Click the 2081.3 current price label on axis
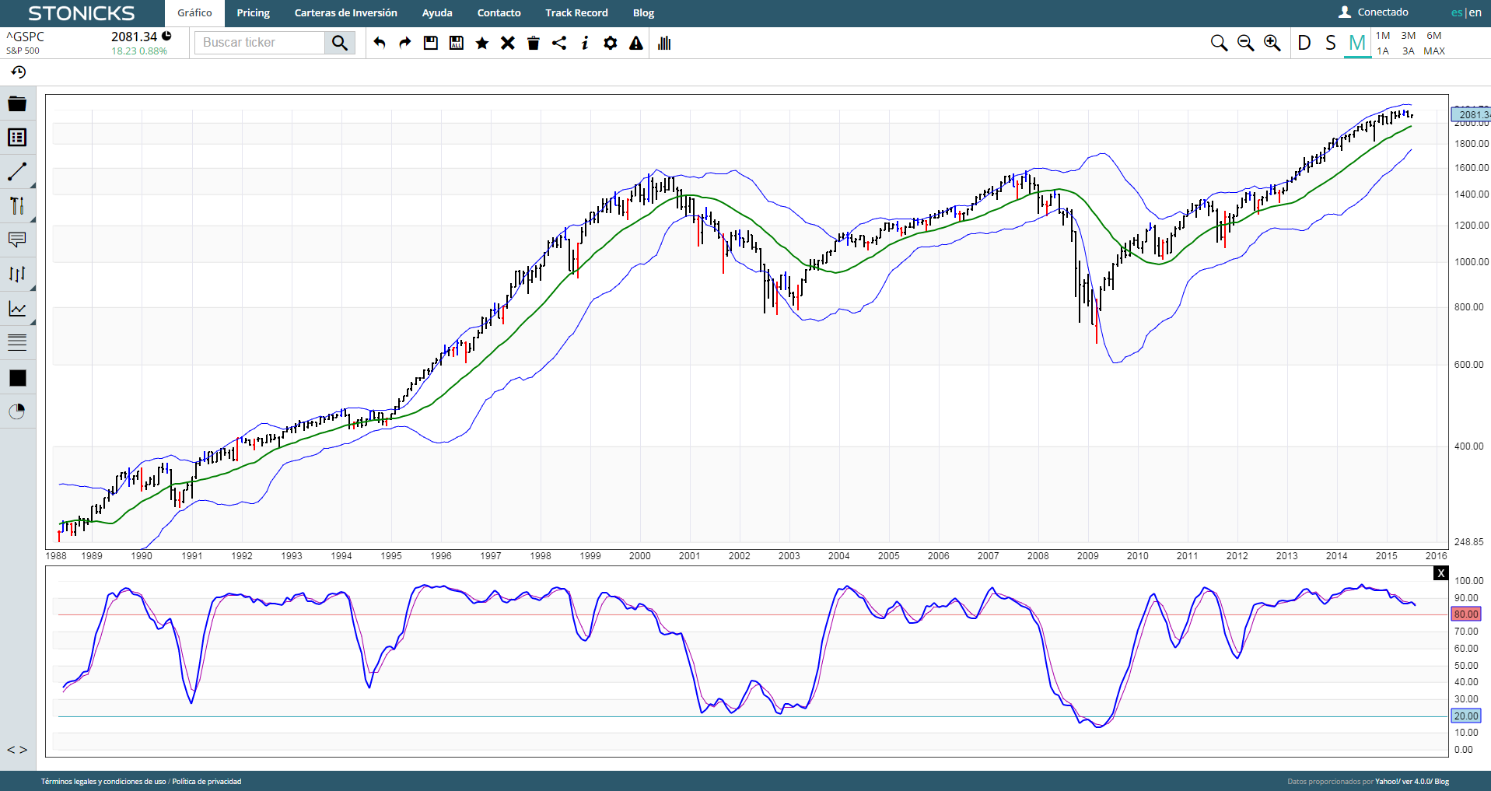 click(x=1472, y=115)
